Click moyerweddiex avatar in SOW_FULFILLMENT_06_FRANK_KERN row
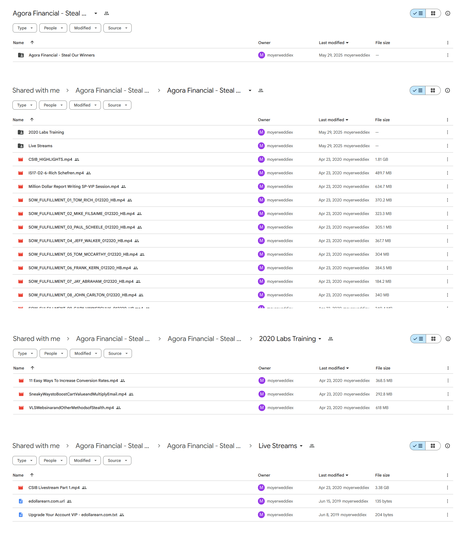The image size is (469, 539). 261,268
